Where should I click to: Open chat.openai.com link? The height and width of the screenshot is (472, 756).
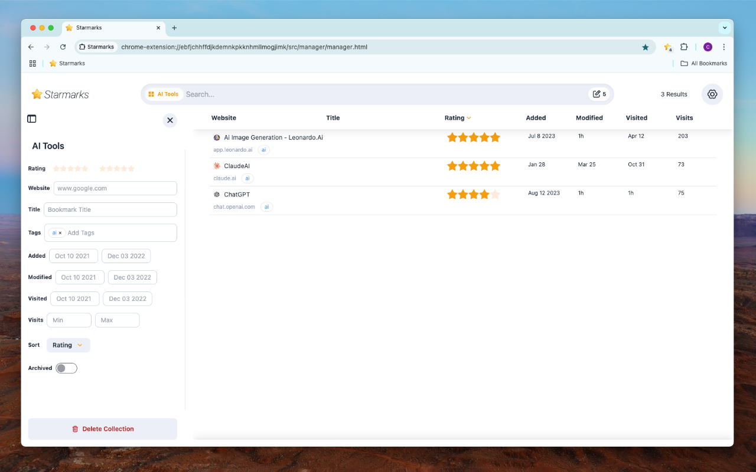point(234,207)
